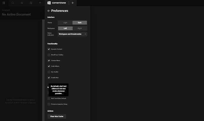204x121 pixels.
Task: Click the search magnifier icon
Action: (13, 3)
